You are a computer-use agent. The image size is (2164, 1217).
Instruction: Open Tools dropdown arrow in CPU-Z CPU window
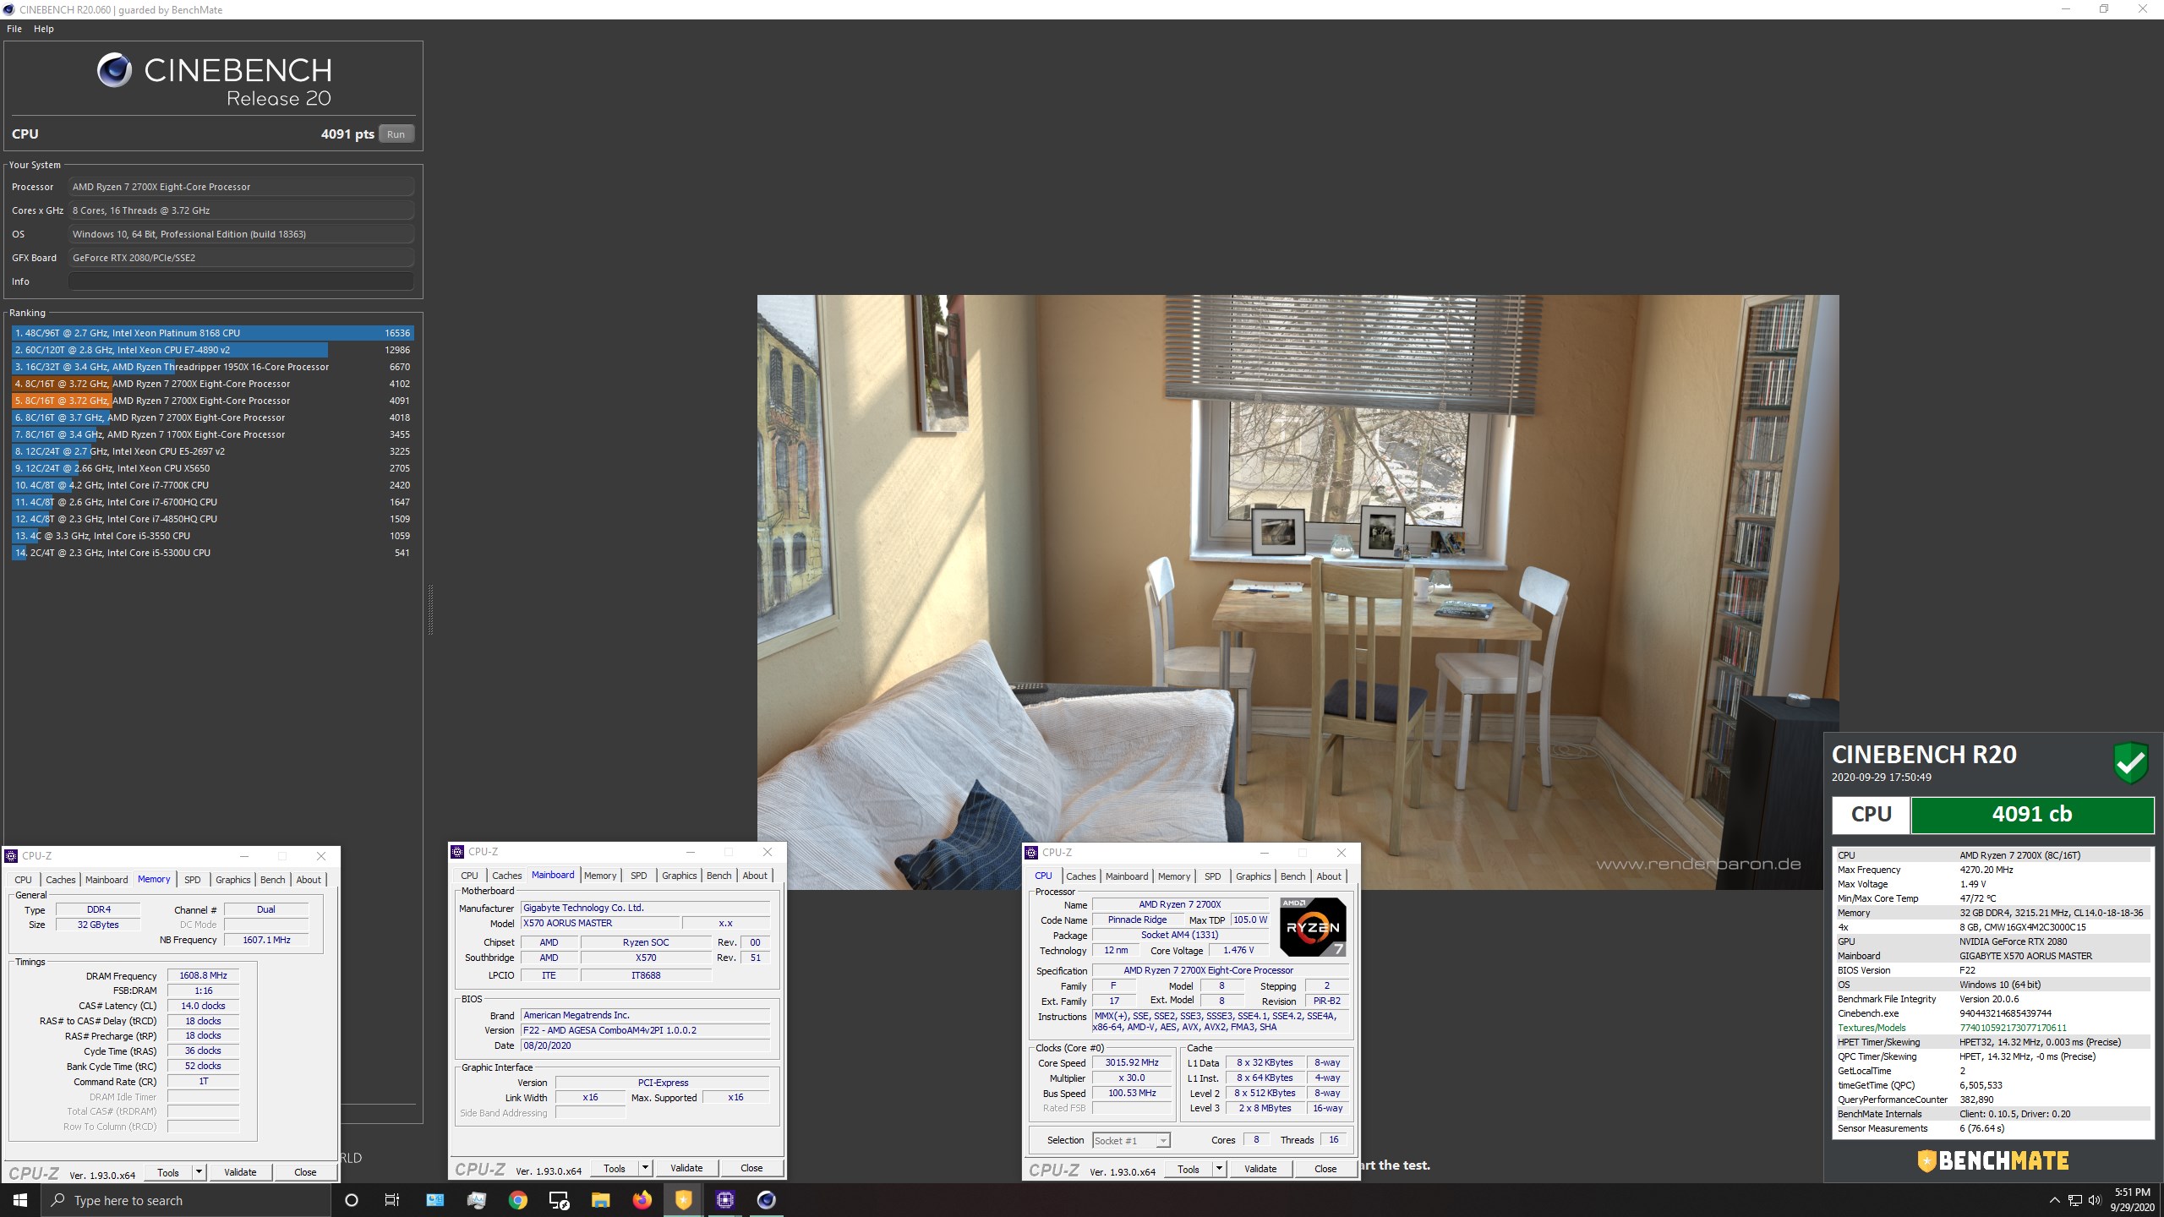1219,1169
